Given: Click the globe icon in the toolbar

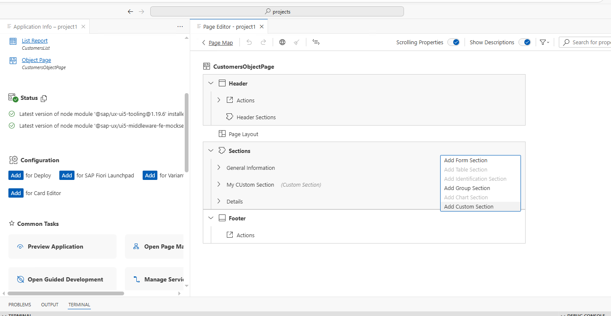Looking at the screenshot, I should click(282, 42).
